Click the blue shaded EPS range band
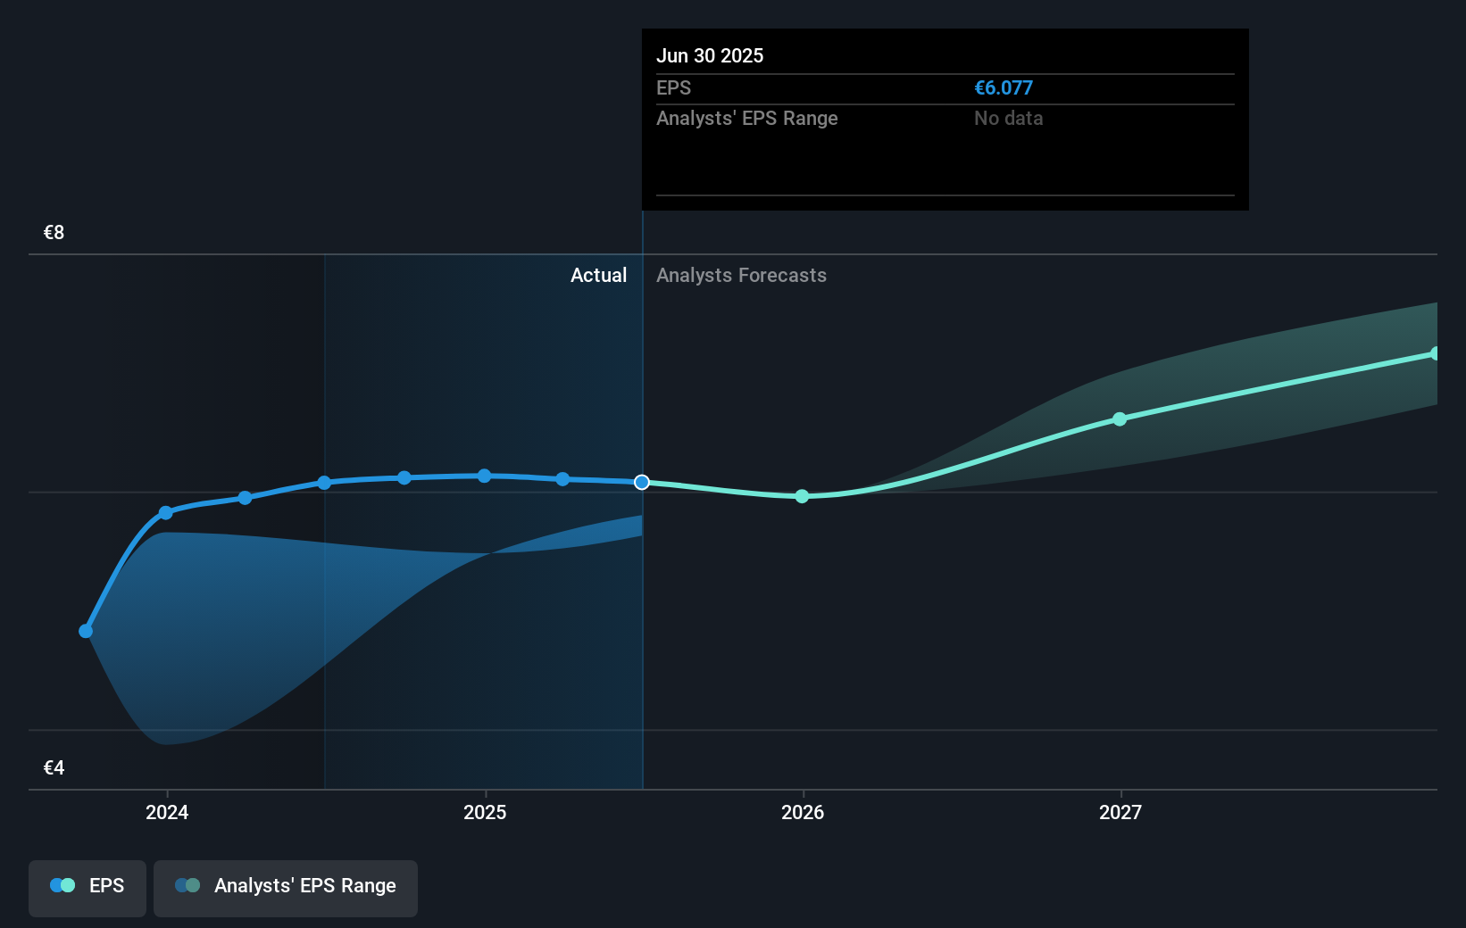 click(268, 625)
